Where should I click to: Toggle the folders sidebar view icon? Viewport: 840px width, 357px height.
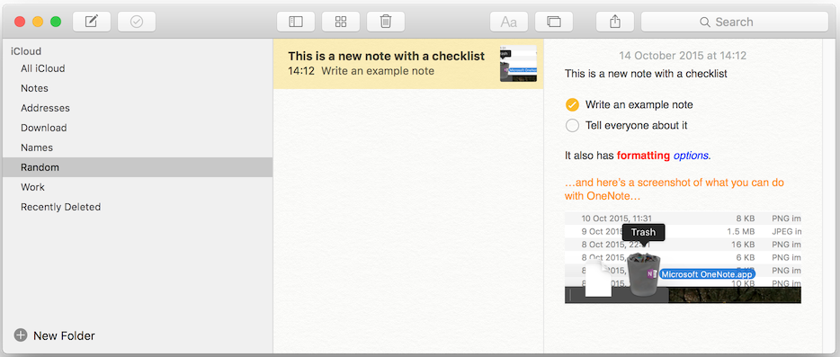point(296,22)
